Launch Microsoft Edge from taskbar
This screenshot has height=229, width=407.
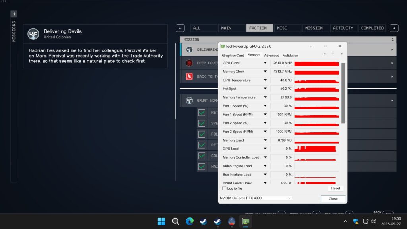point(190,221)
